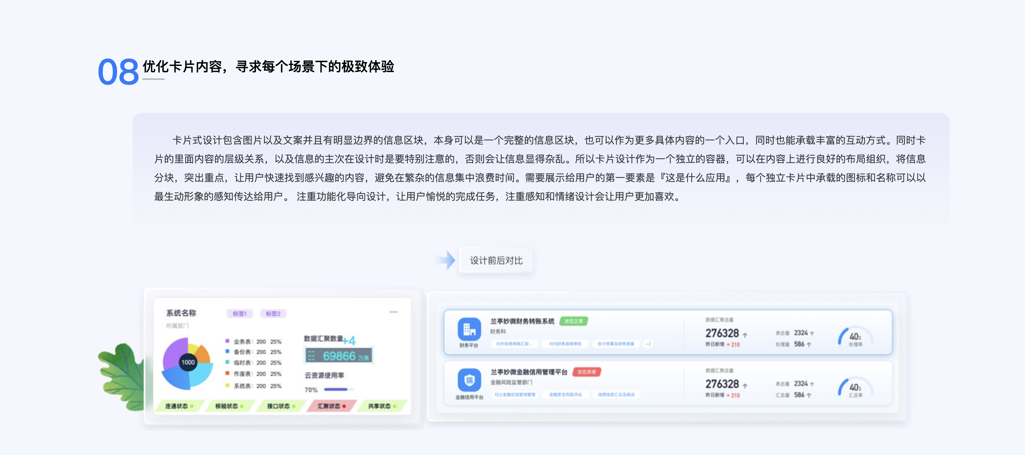Viewport: 1027px width, 455px height.
Task: Click the 财务平台 building icon
Action: pos(469,329)
